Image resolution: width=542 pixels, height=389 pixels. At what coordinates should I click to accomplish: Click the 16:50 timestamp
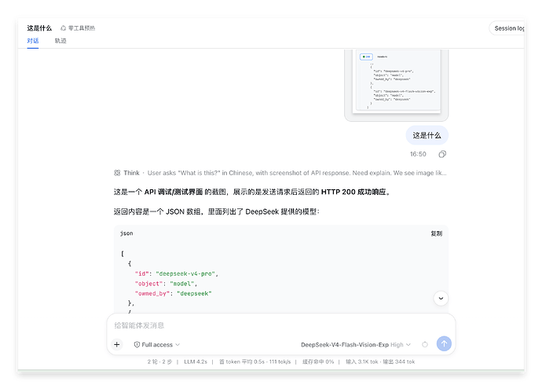click(x=418, y=154)
